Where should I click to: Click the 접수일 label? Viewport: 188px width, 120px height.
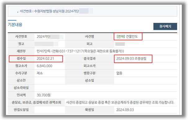(21, 59)
